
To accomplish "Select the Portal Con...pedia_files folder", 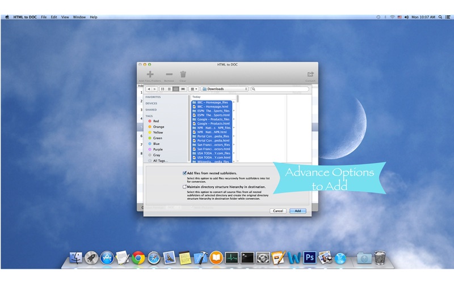I will click(212, 136).
